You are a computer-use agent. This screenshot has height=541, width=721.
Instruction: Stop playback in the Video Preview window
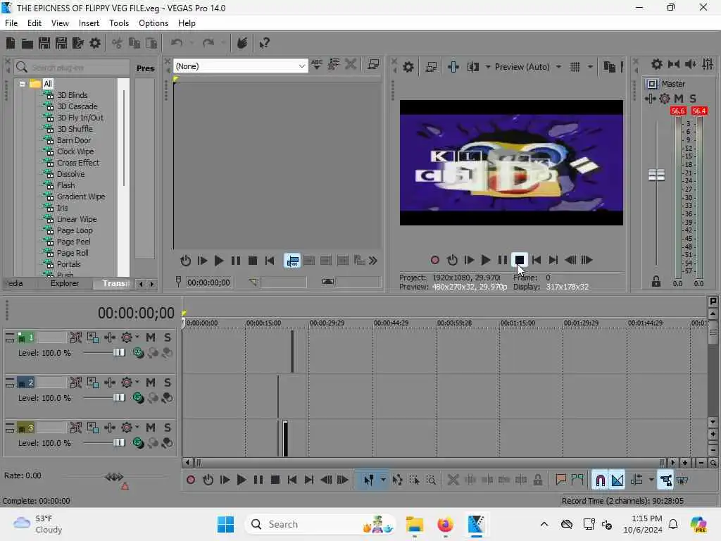click(x=519, y=260)
